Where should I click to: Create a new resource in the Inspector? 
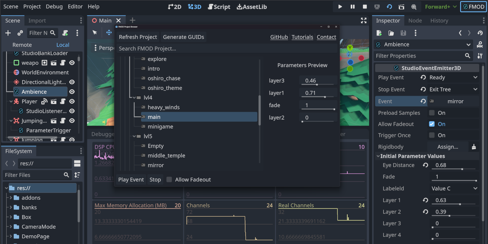(379, 33)
